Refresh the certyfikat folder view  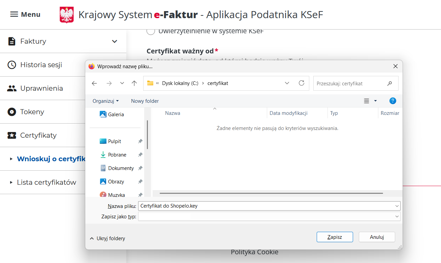(x=302, y=83)
